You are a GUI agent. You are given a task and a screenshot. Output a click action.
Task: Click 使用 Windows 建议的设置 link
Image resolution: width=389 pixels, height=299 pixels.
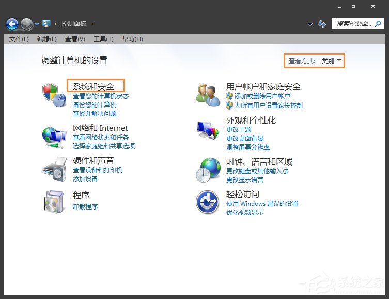[x=262, y=204]
